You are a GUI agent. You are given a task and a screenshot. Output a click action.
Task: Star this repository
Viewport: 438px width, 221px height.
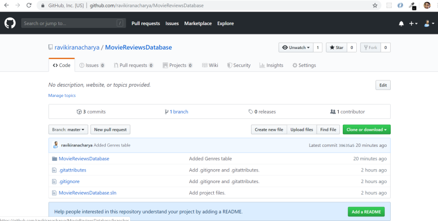[x=336, y=47]
